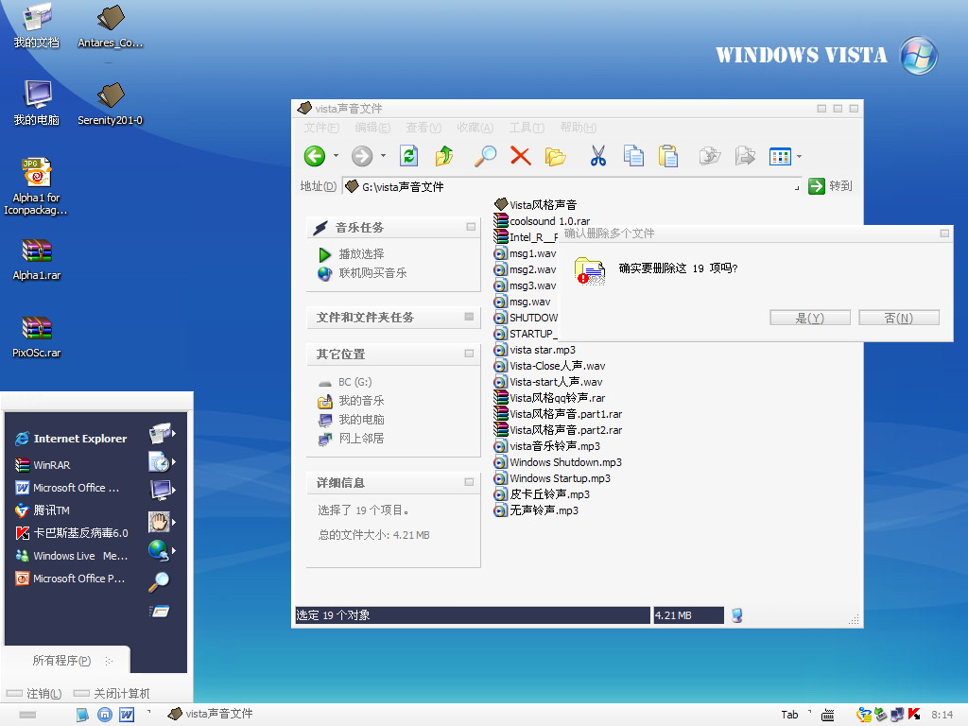Image resolution: width=968 pixels, height=726 pixels.
Task: Select coolsound 1.0.rar file
Action: [542, 220]
